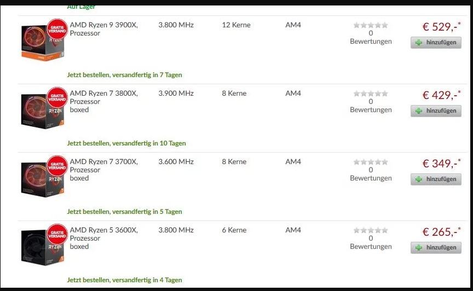473x291 pixels.
Task: Click the Ryzen 9 3900X product box image
Action: [x=41, y=45]
